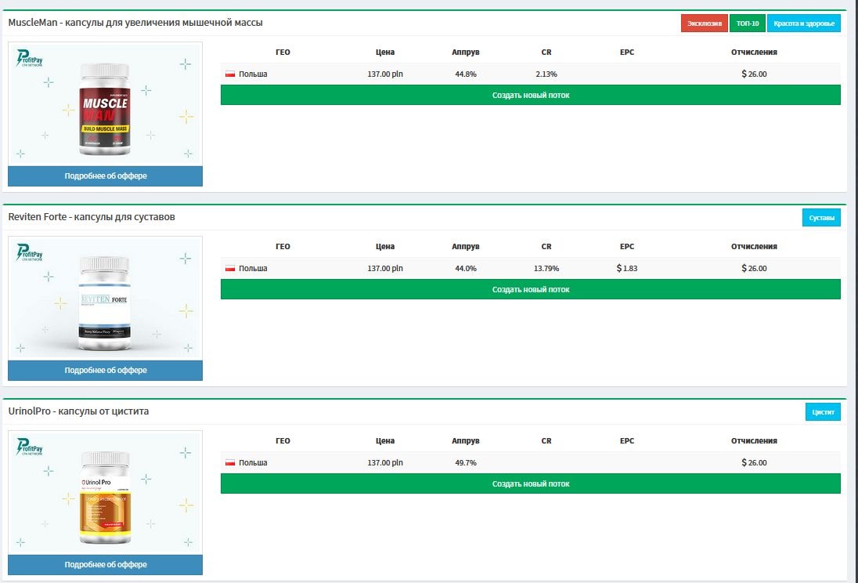Screen dimensions: 858x583
Task: Click the green ТОП-10 tag
Action: point(748,23)
